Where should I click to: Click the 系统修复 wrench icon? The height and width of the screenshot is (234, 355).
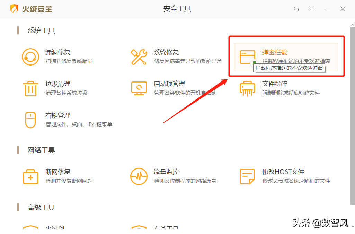139,57
